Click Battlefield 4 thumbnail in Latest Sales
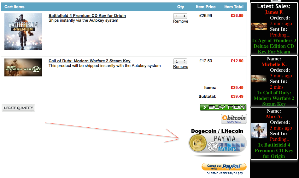The image size is (299, 178). (259, 131)
